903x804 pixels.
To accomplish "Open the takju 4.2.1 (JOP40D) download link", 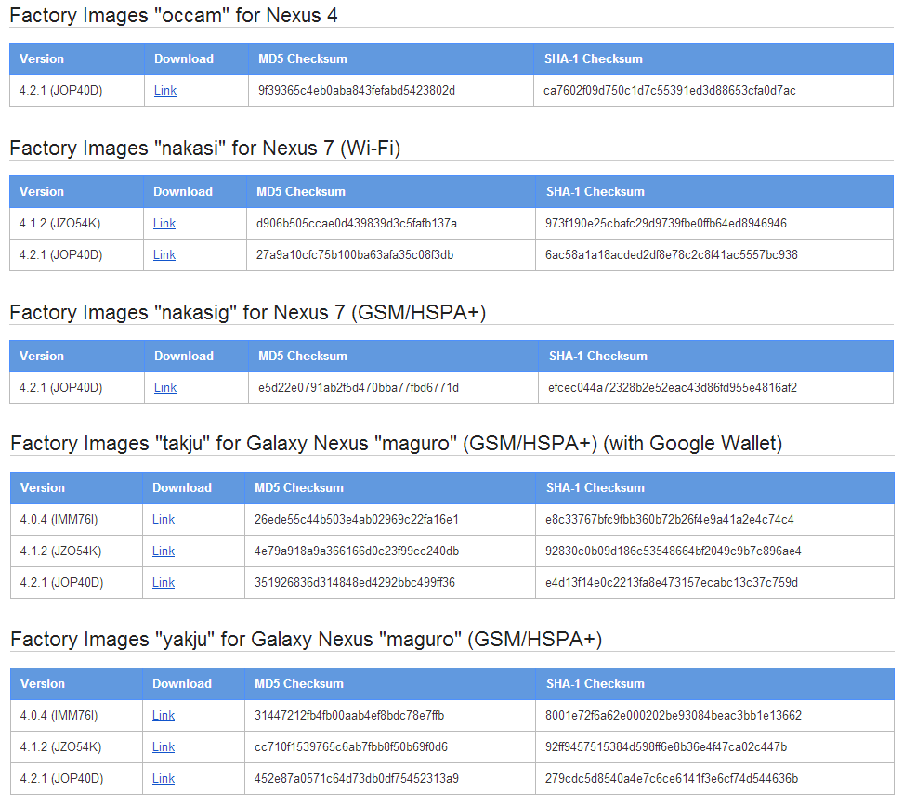I will pyautogui.click(x=164, y=583).
